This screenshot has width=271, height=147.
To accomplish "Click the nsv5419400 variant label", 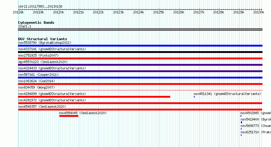I will [x=256, y=119].
